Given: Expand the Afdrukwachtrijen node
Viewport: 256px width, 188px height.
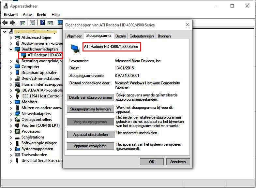Looking at the screenshot, I should [x=11, y=38].
